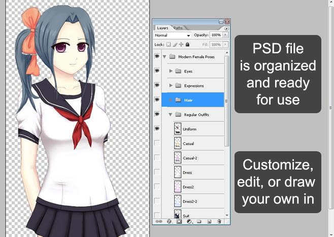Click the create new layer icon

209,222
